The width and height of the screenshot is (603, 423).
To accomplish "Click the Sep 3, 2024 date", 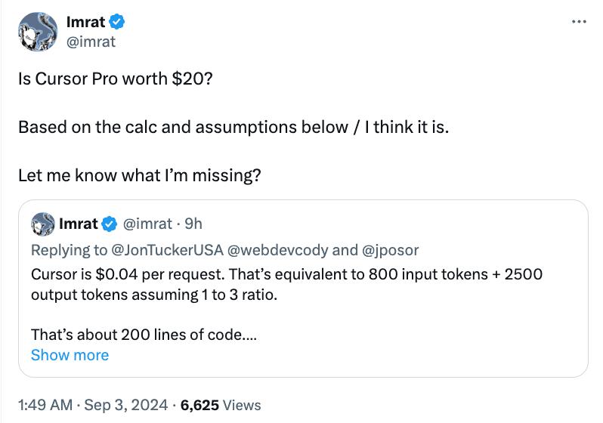I will pos(126,405).
